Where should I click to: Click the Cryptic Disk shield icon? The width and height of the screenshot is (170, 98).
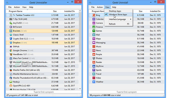click(x=11, y=39)
